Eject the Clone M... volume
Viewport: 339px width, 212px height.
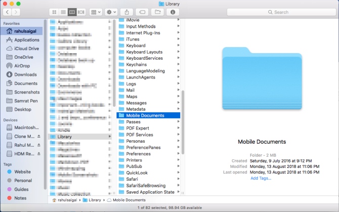pyautogui.click(x=39, y=137)
